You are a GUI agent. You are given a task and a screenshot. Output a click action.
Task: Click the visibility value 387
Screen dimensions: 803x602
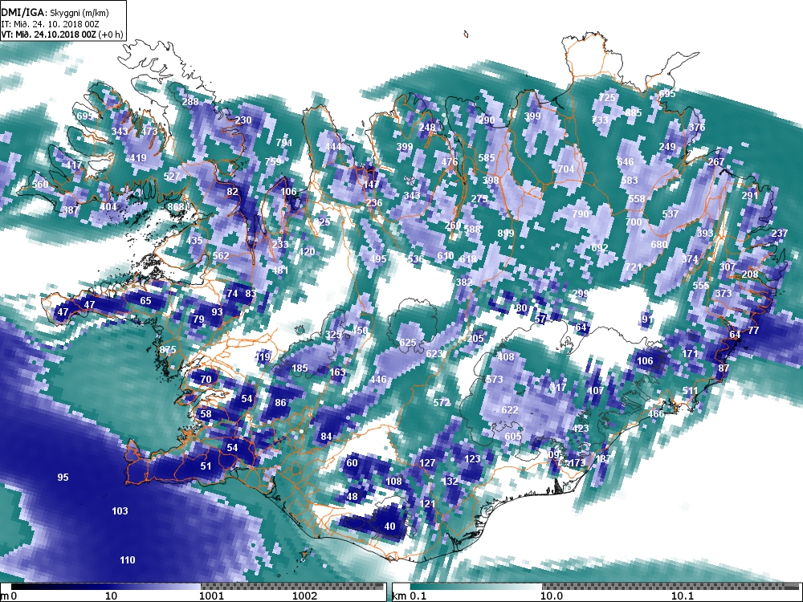point(71,209)
